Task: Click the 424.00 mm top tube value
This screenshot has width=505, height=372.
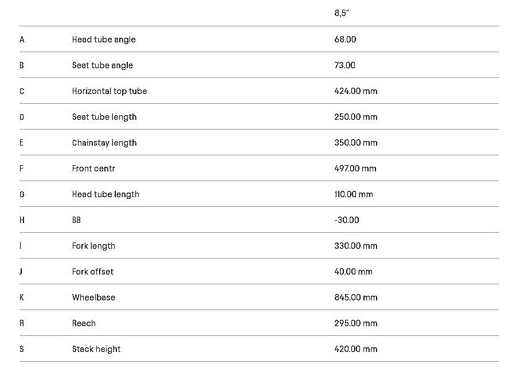Action: click(356, 91)
